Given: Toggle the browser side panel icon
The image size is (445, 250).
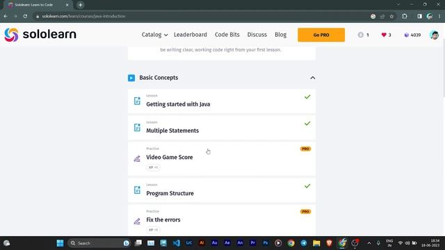Looking at the screenshot, I should (x=419, y=16).
